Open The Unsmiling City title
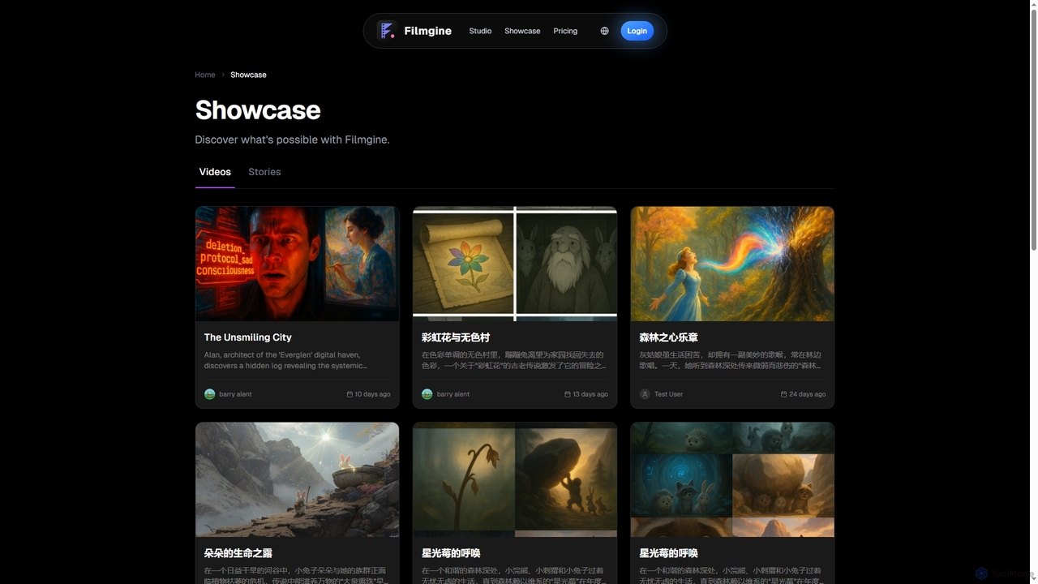The image size is (1038, 584). click(x=248, y=337)
